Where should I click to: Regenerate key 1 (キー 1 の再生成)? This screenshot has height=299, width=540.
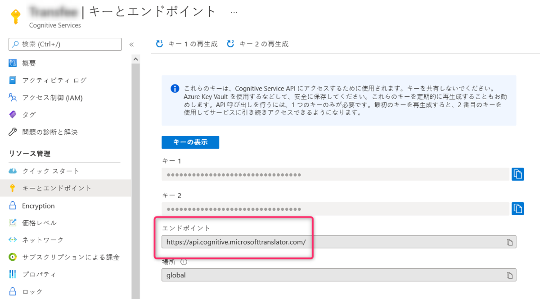point(186,44)
